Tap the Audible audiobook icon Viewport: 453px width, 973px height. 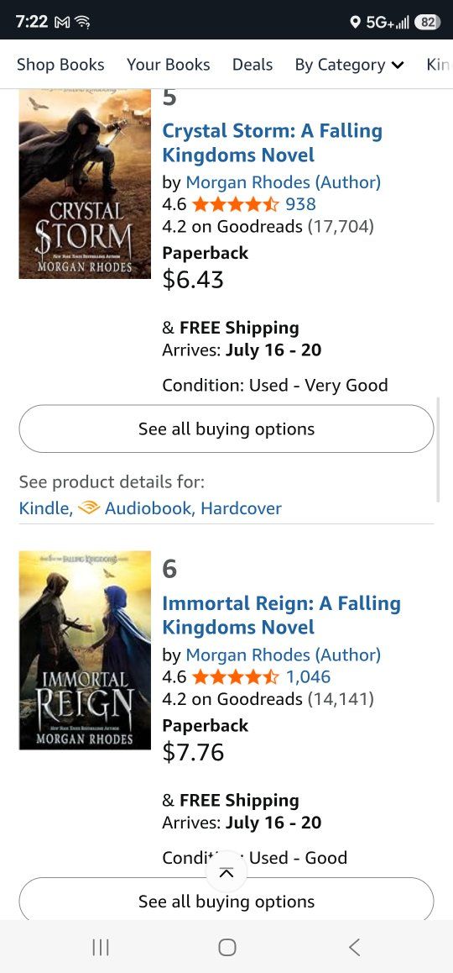(x=89, y=508)
